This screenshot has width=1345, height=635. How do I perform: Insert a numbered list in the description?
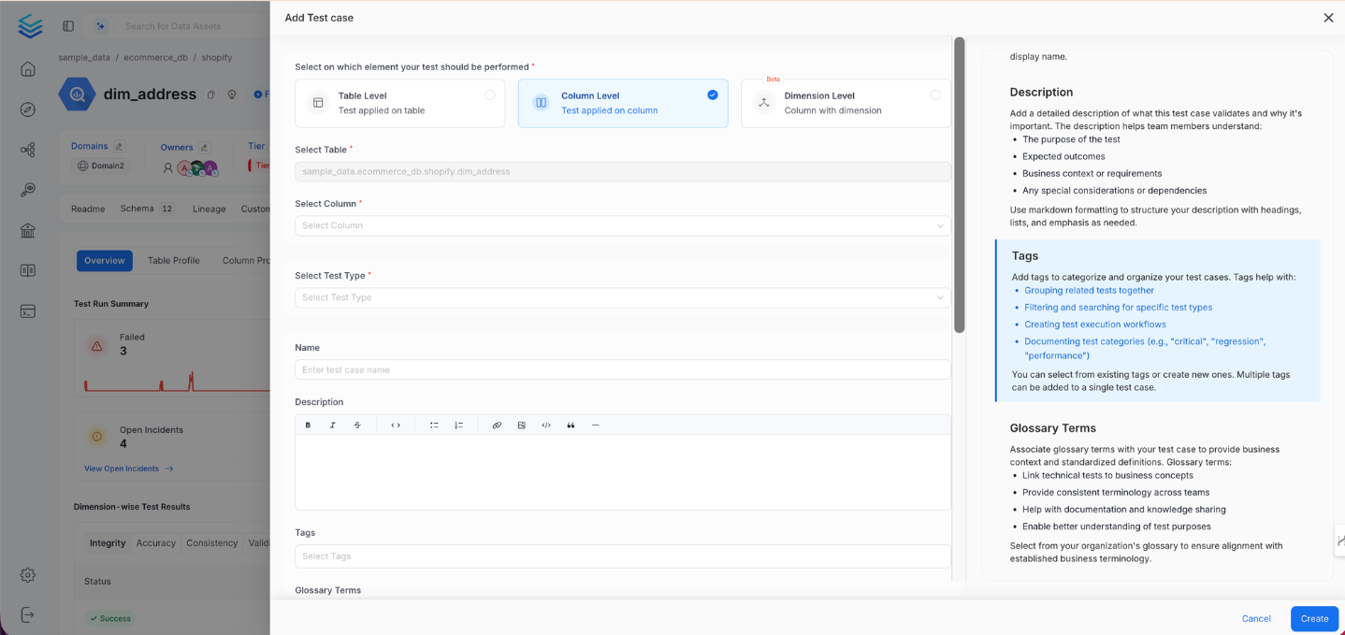(458, 425)
